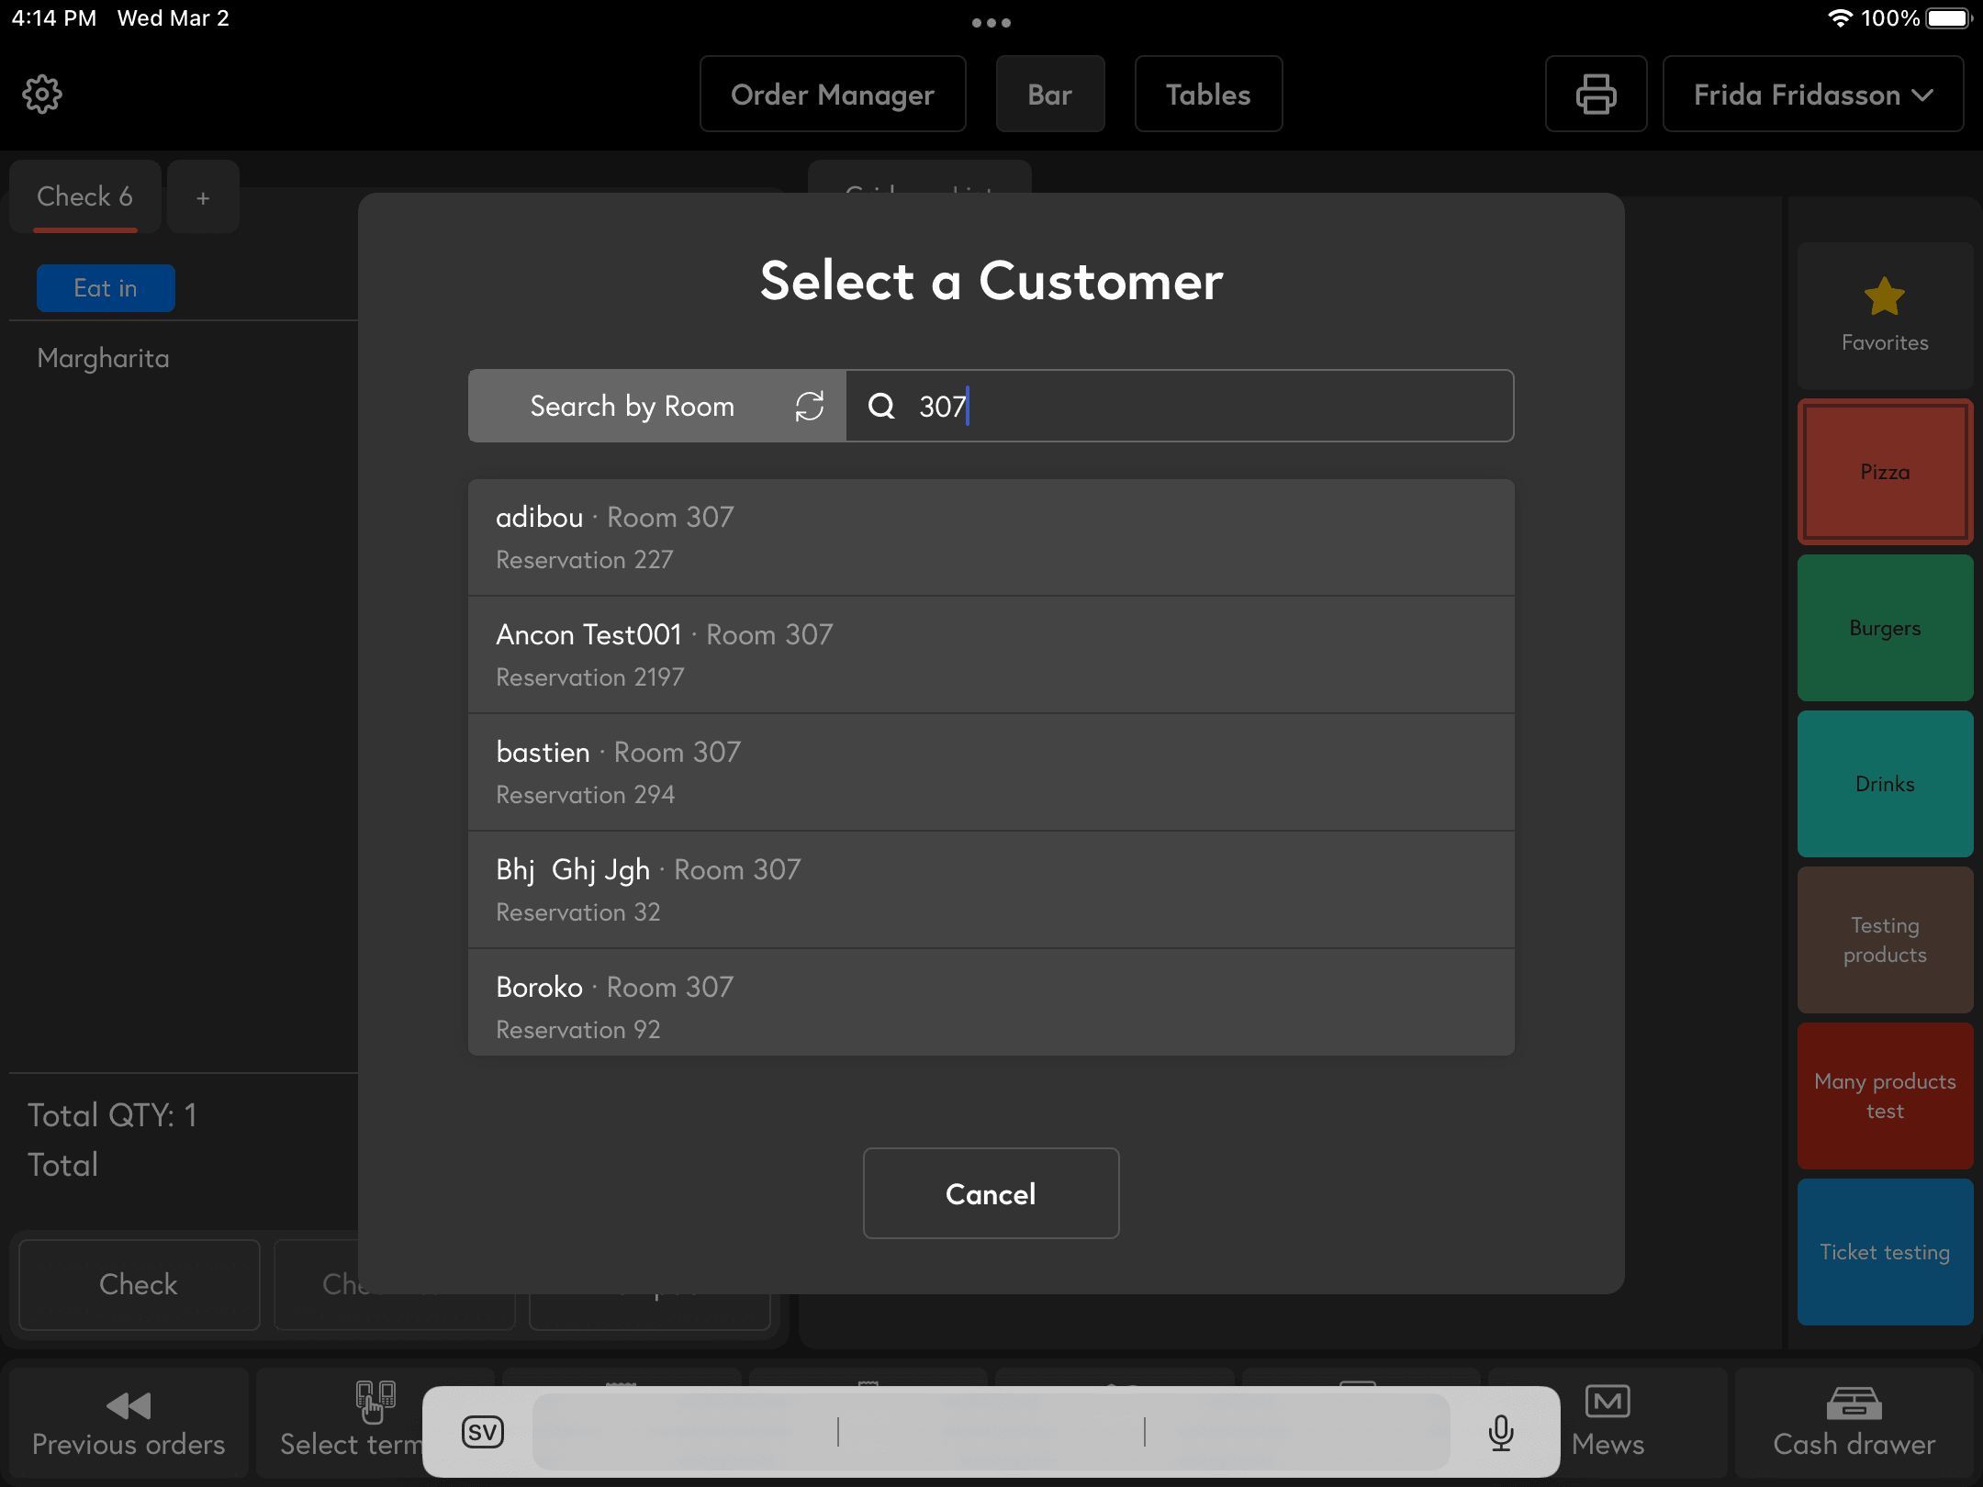This screenshot has height=1487, width=1983.
Task: Open Cash drawer
Action: point(1853,1421)
